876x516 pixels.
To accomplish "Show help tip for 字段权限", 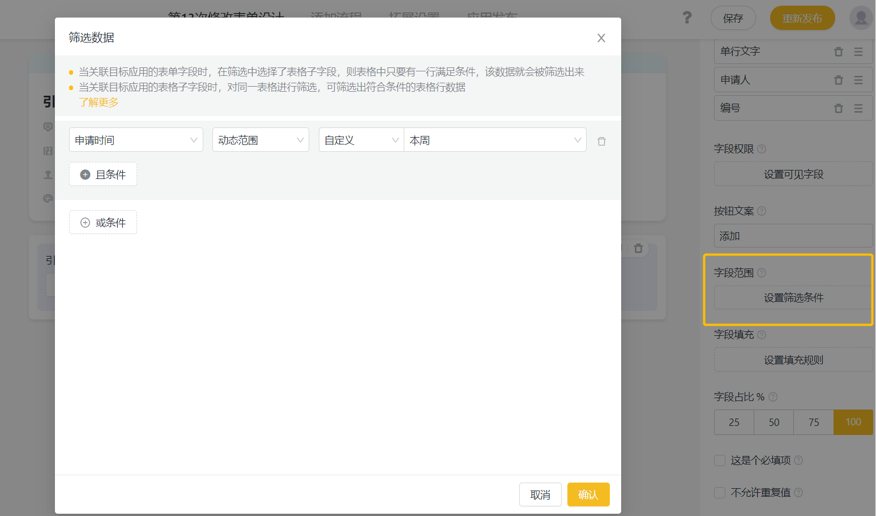I will [x=762, y=149].
